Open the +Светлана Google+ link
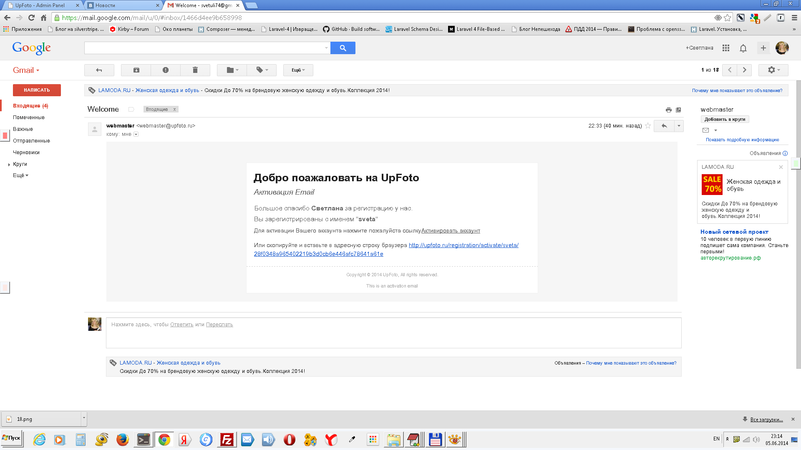Screen dimensions: 801x450 coord(699,48)
